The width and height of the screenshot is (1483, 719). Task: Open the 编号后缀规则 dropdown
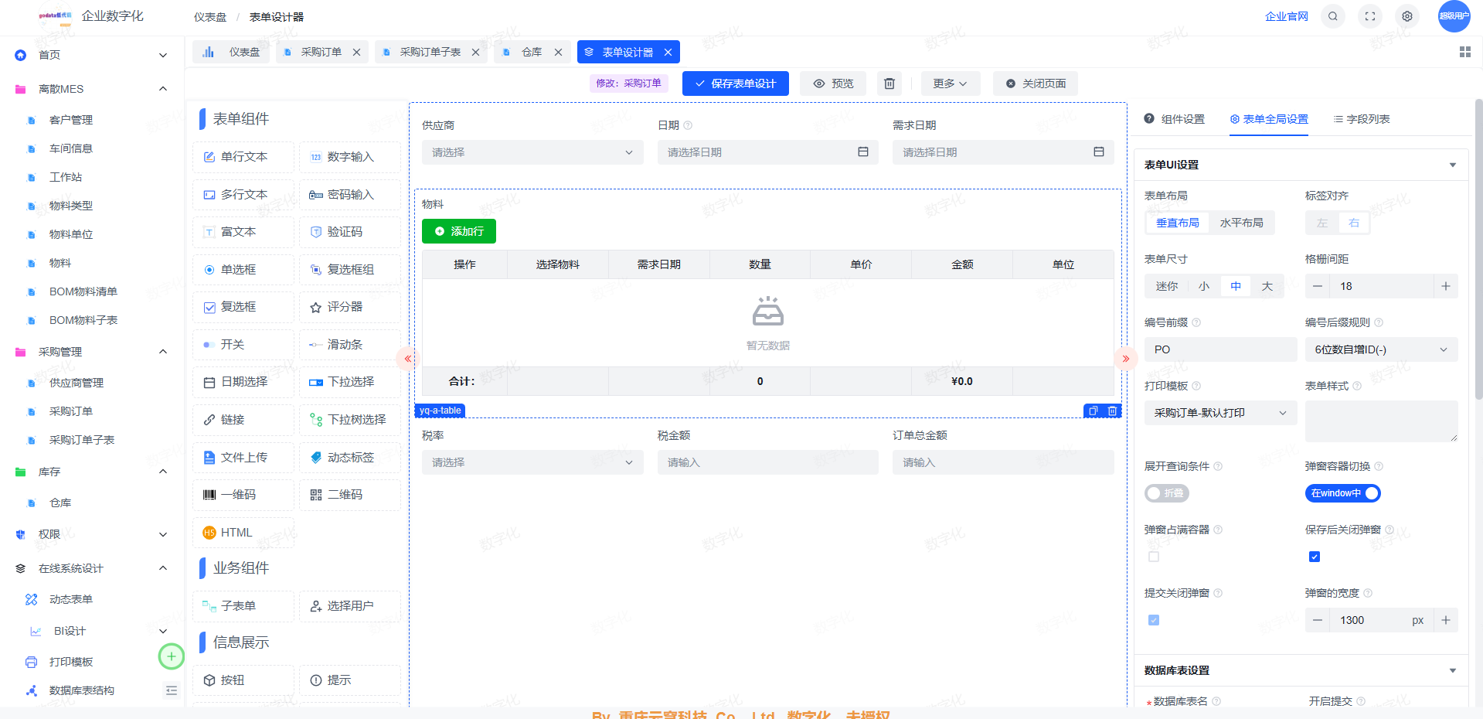coord(1380,349)
